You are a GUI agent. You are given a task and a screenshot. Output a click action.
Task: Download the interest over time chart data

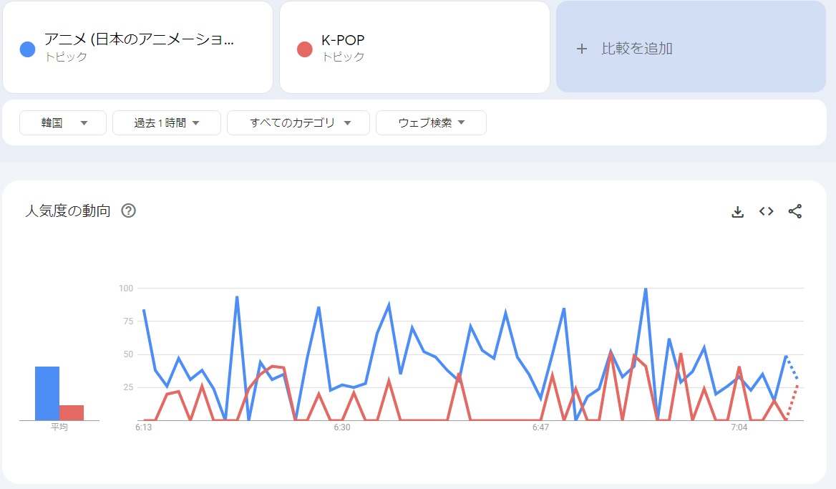tap(737, 211)
